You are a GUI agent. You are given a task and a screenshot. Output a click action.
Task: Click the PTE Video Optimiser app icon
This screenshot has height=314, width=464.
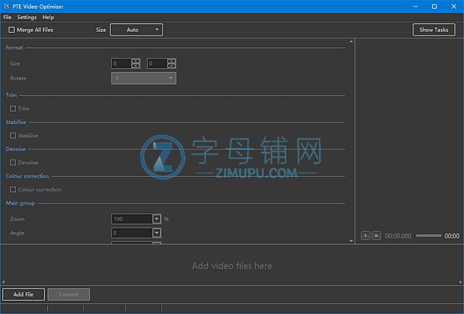[7, 7]
